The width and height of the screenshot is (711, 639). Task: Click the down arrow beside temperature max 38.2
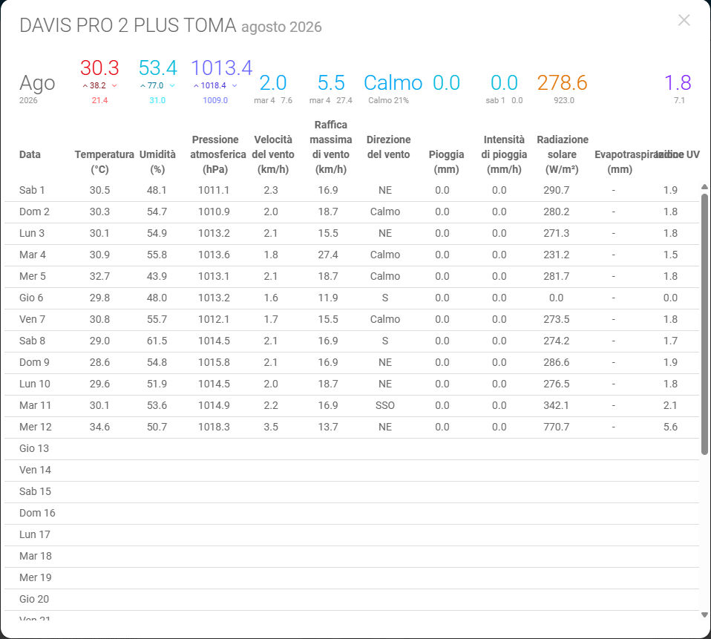tap(114, 85)
